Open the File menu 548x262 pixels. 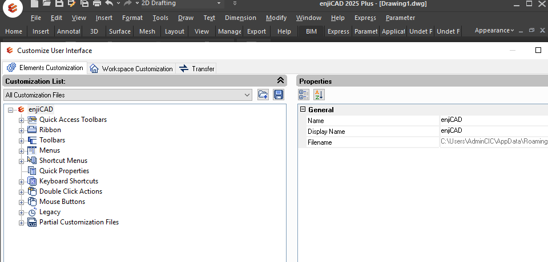(35, 18)
